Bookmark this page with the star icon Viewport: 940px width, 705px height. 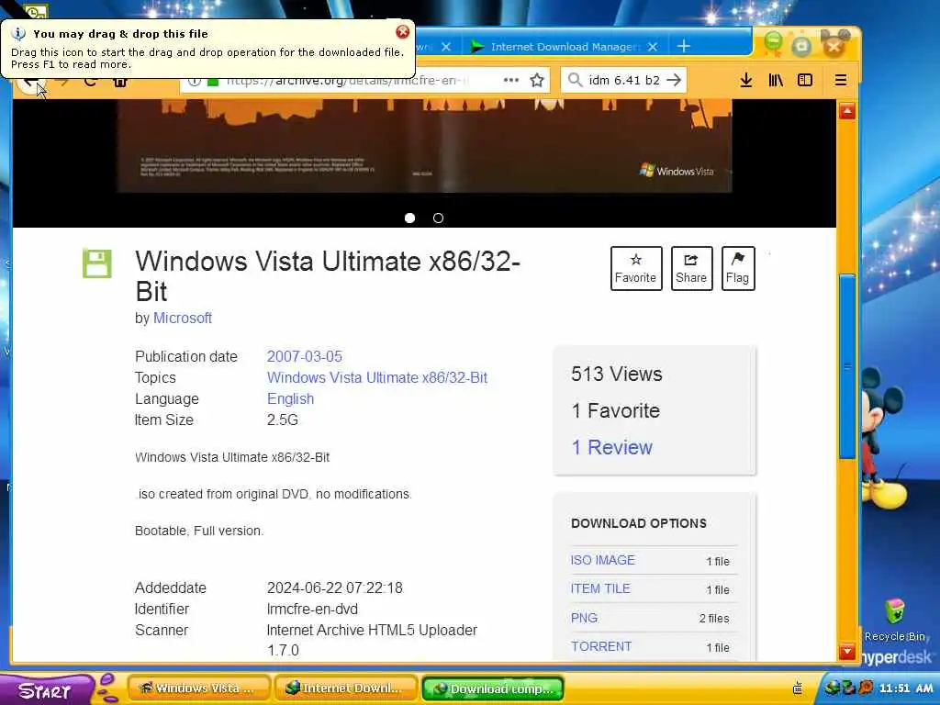[x=536, y=81]
